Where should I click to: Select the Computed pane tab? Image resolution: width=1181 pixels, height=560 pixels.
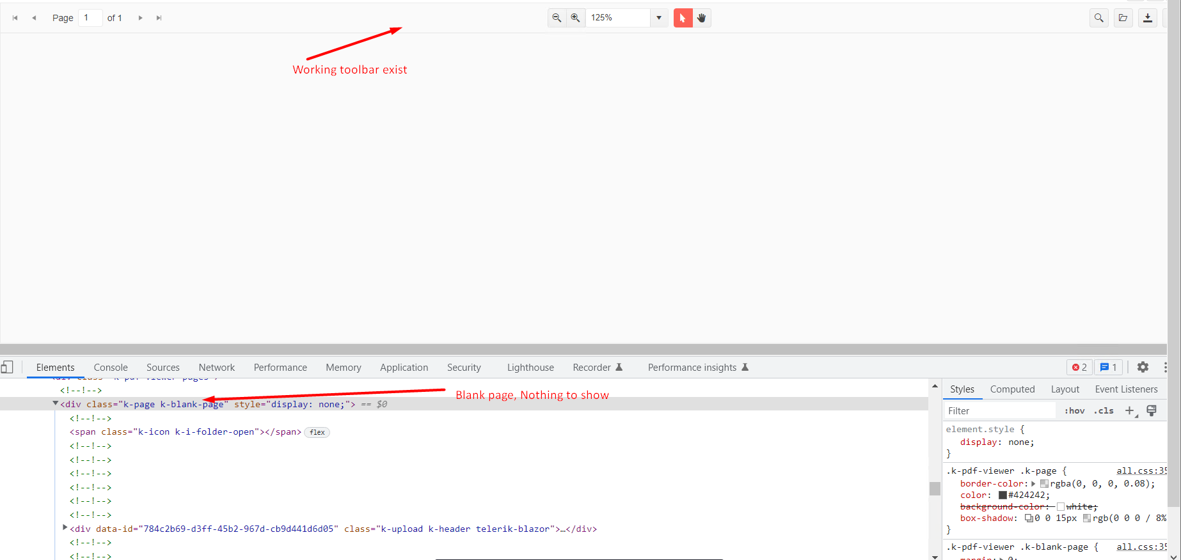pos(1012,389)
